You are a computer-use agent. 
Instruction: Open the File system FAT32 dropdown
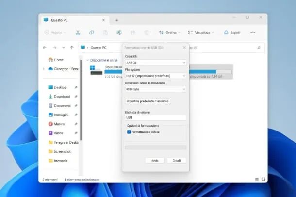156,76
